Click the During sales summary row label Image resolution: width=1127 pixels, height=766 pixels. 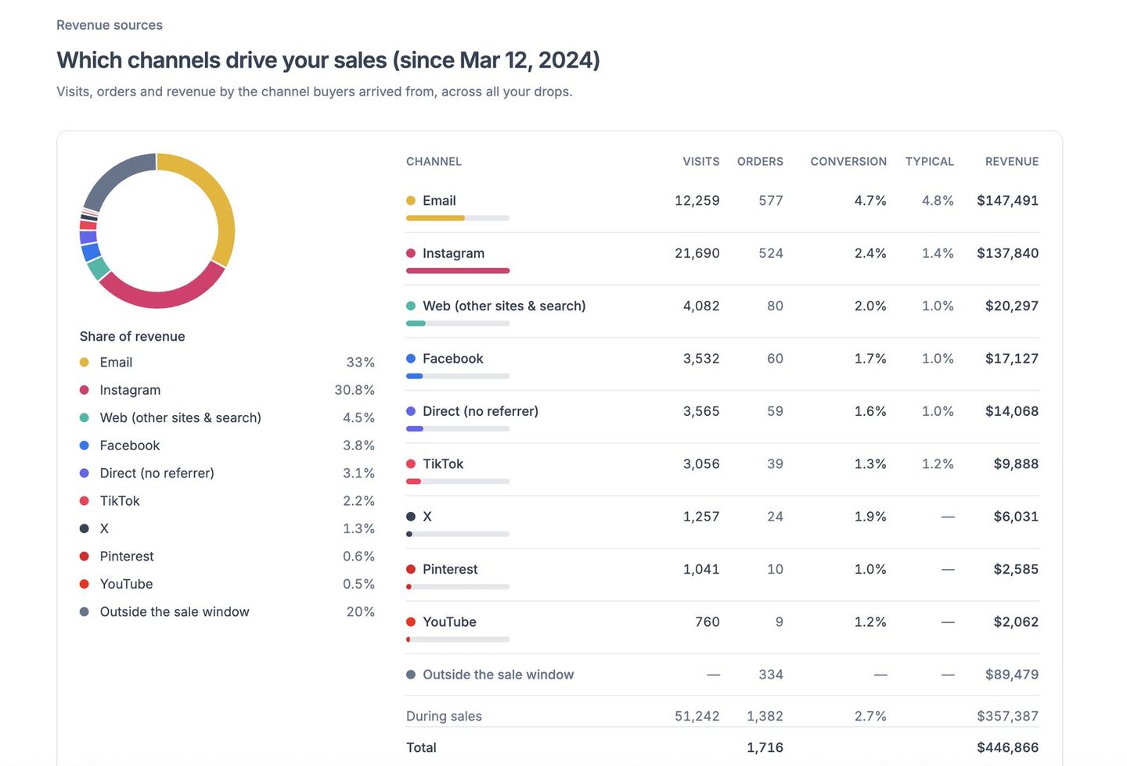tap(444, 717)
